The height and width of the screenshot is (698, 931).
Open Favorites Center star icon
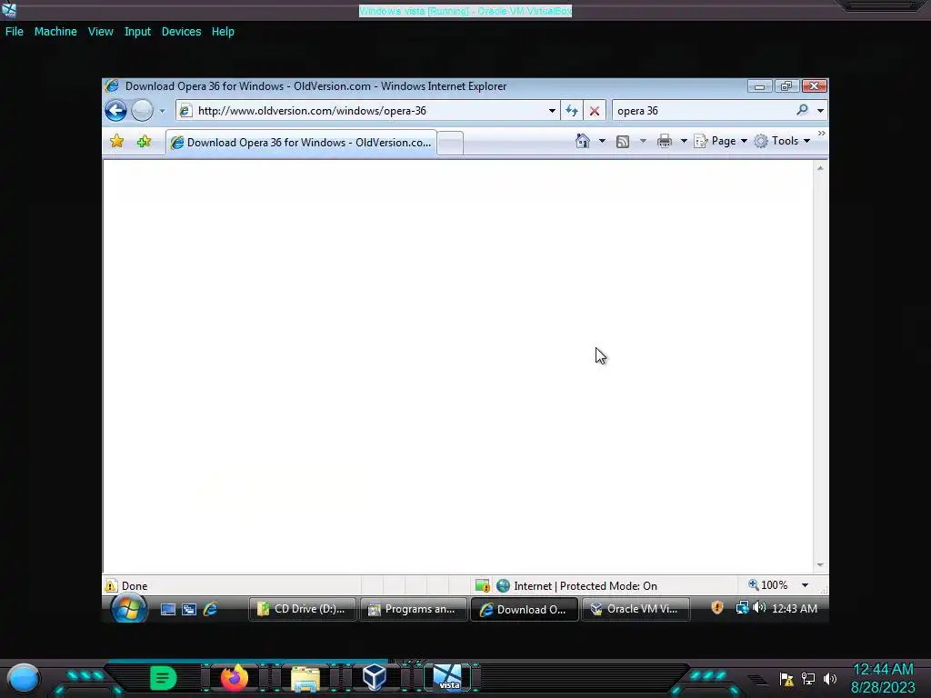coord(117,141)
